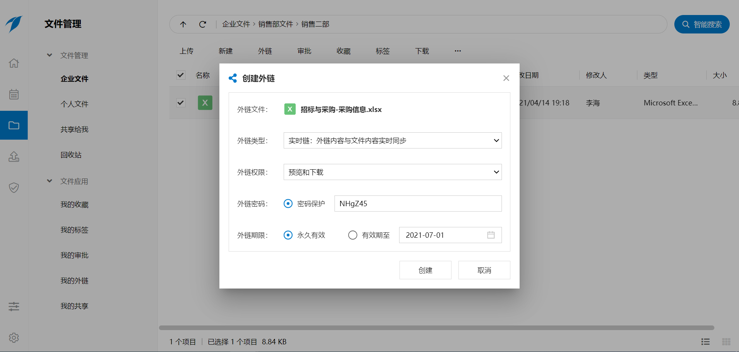Image resolution: width=739 pixels, height=352 pixels.
Task: Collapse the 文件应用 tree section
Action: click(50, 181)
